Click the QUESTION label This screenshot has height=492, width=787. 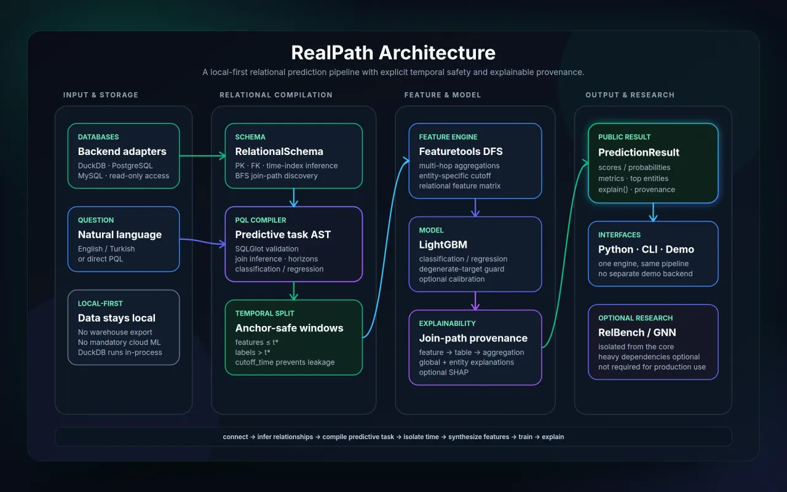tap(96, 220)
